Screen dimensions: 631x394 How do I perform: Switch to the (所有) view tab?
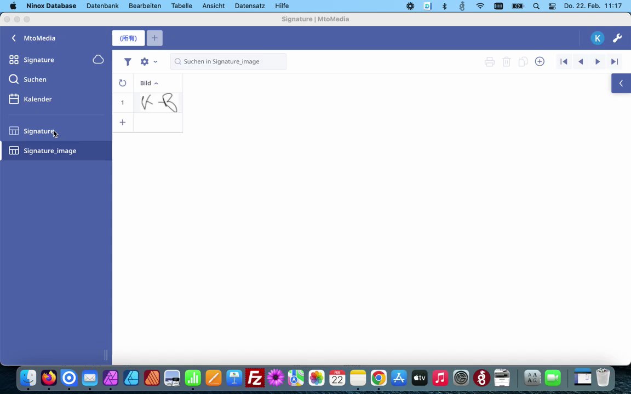(128, 38)
